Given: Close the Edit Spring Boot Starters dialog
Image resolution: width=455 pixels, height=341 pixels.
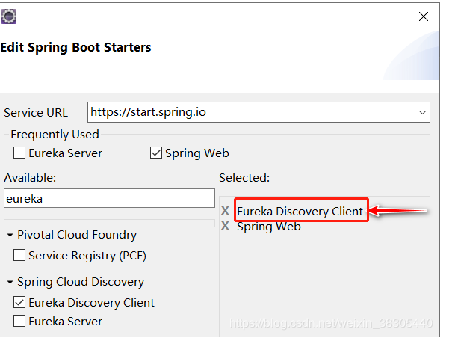Looking at the screenshot, I should click(424, 16).
